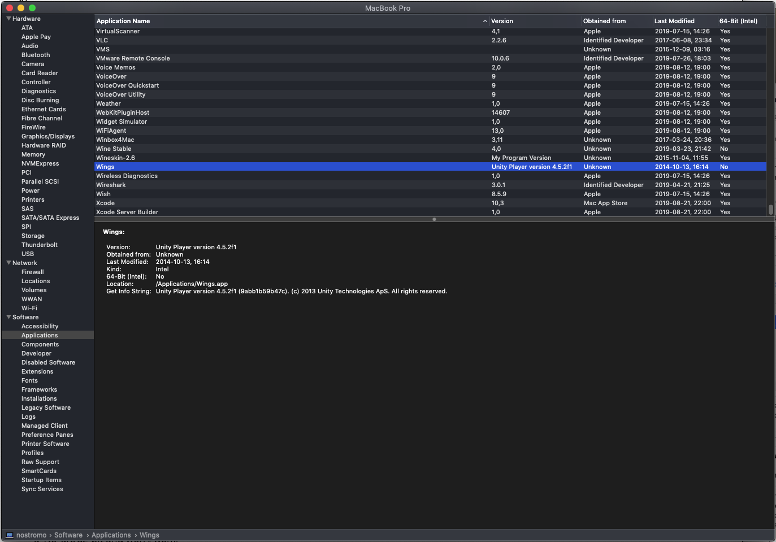Screen dimensions: 776x542
Task: Select Ethernet Cards in the sidebar
Action: pos(44,109)
